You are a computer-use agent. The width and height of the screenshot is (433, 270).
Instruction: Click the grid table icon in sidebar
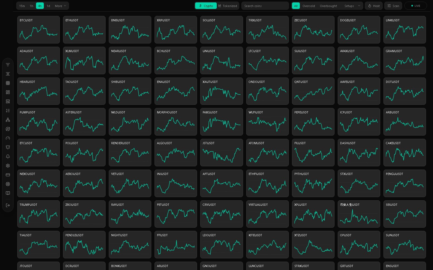point(8,83)
